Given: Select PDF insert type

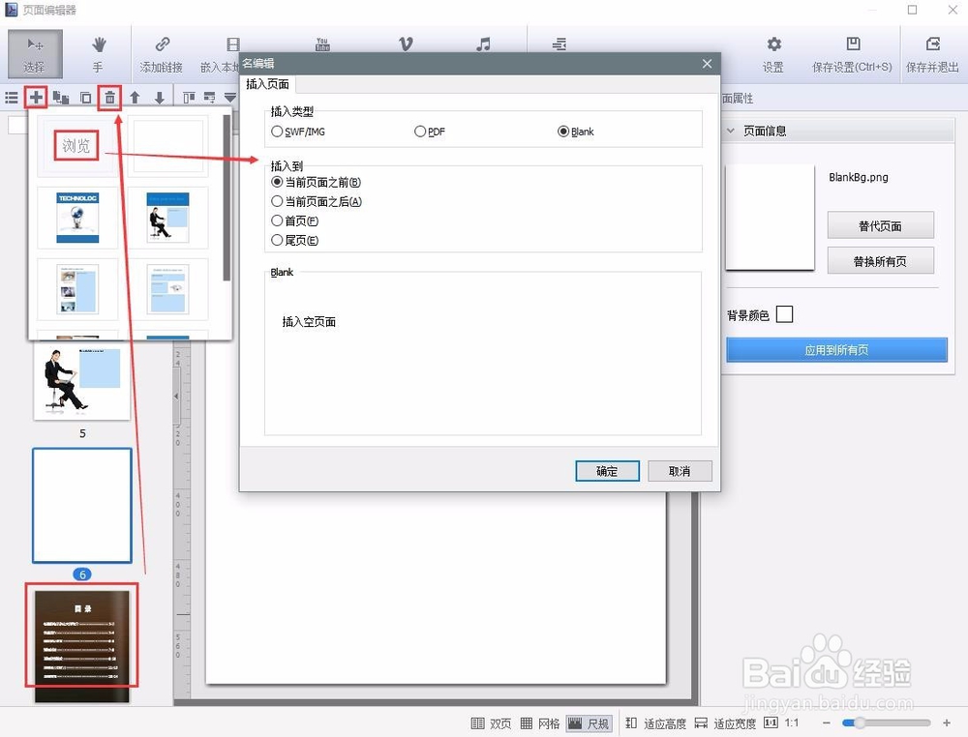Looking at the screenshot, I should pyautogui.click(x=430, y=132).
